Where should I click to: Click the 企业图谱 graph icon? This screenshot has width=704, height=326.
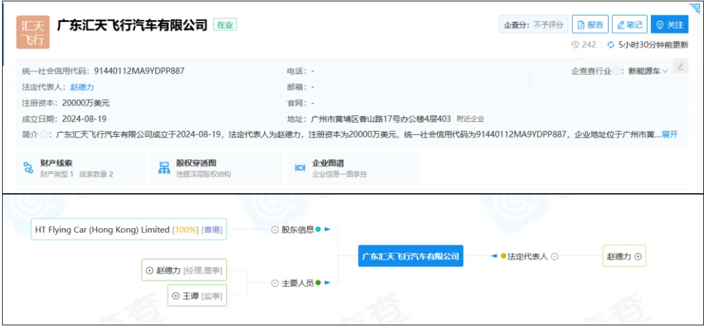[x=300, y=168]
